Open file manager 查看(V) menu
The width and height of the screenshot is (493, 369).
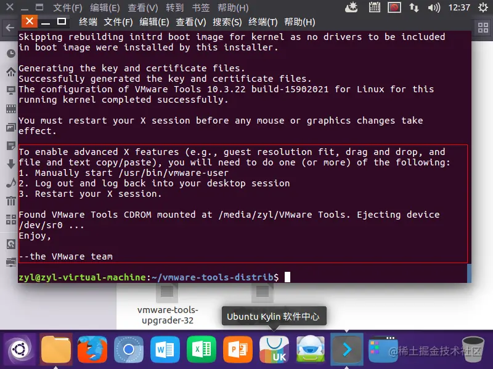coord(143,7)
